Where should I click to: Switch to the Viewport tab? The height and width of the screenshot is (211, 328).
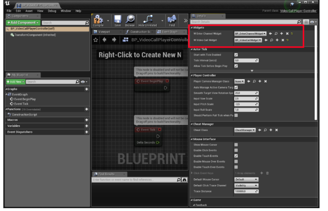point(104,32)
